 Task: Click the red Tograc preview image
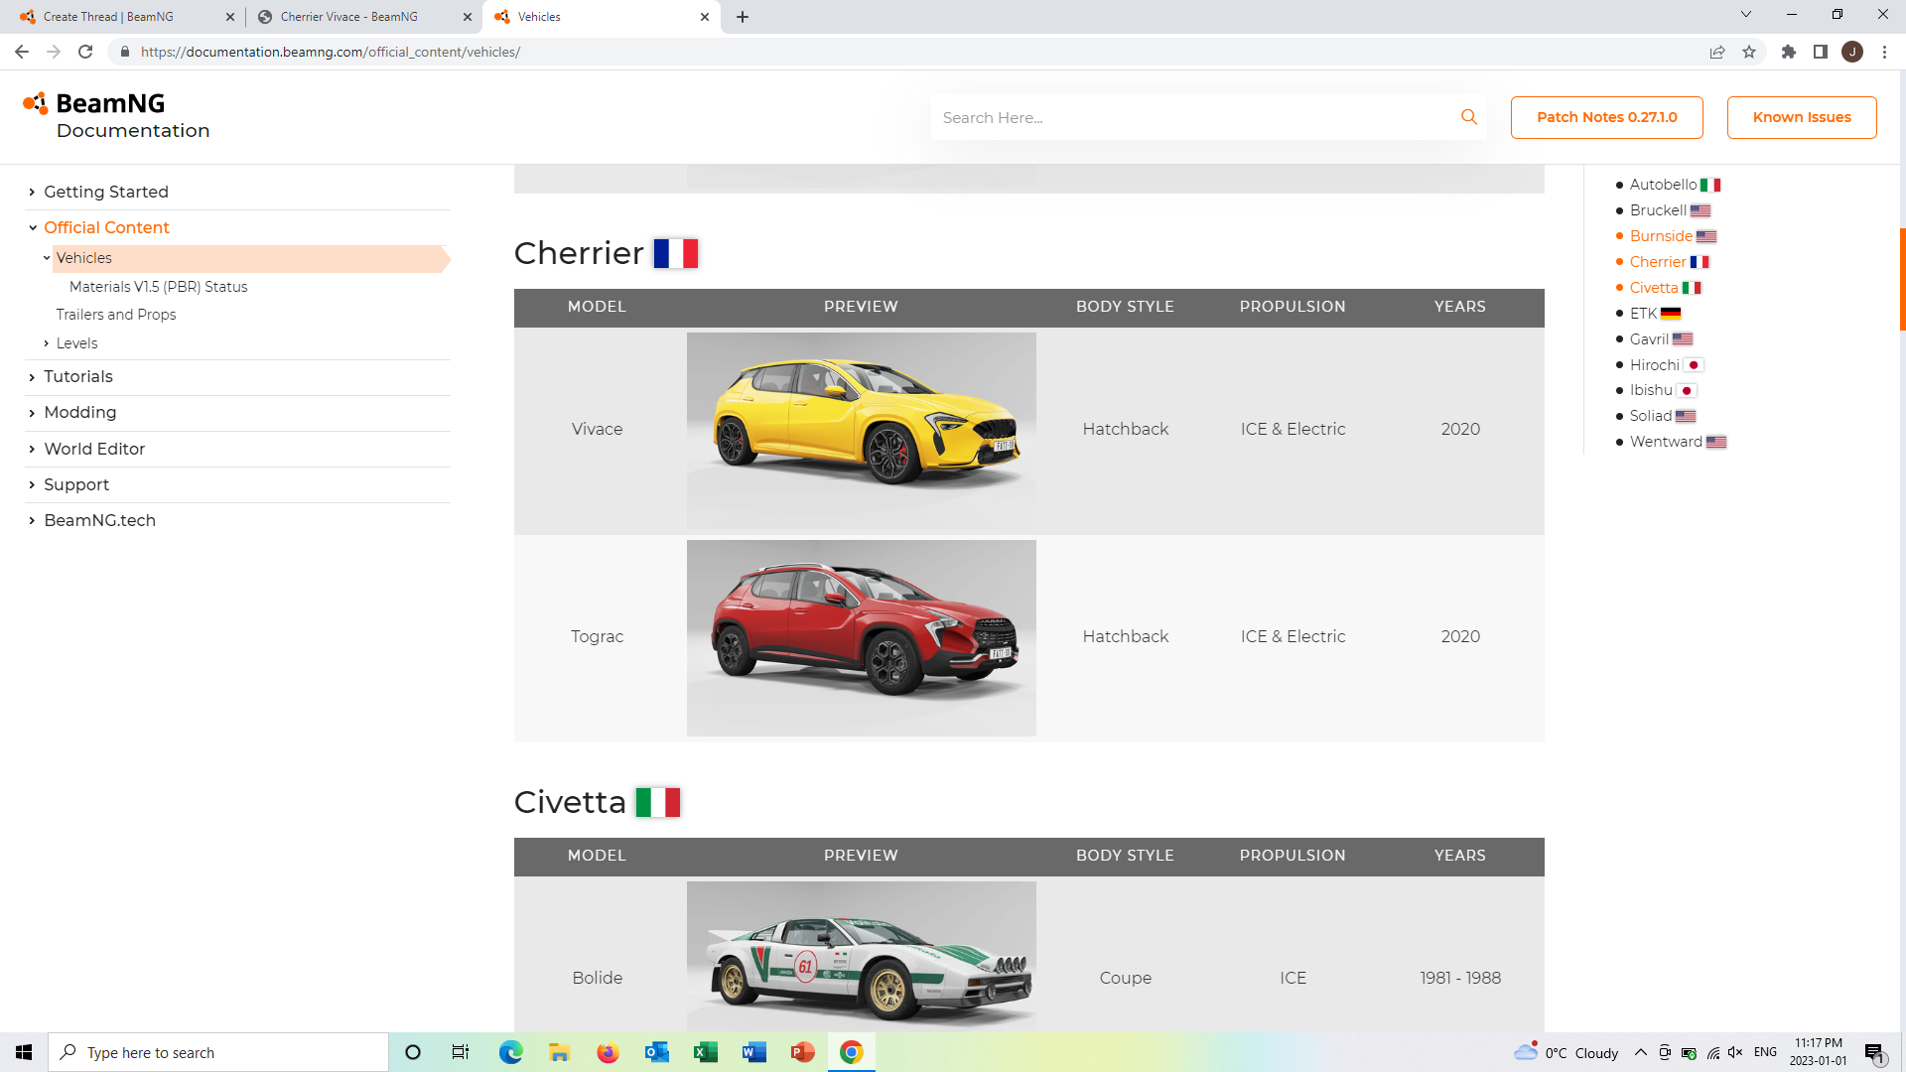point(862,638)
